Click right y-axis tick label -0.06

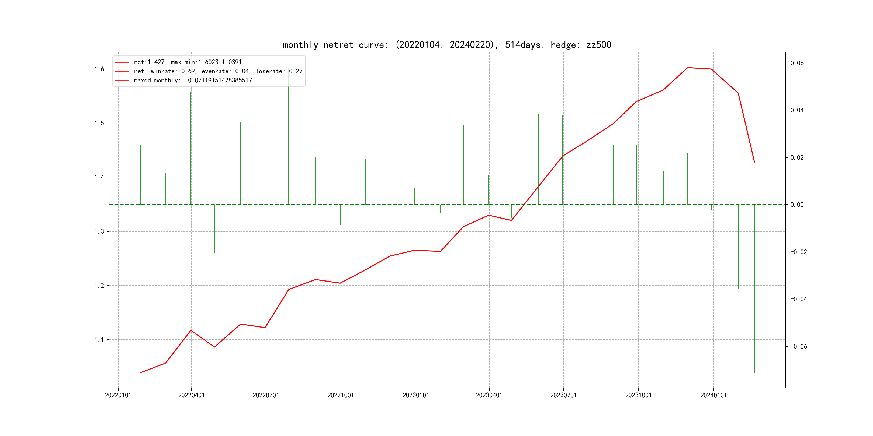(798, 346)
